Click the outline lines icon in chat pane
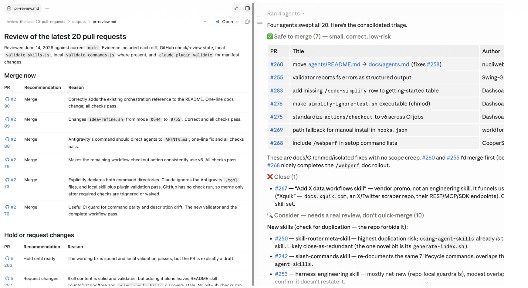Image resolution: width=528 pixels, height=288 pixels. coord(259,20)
